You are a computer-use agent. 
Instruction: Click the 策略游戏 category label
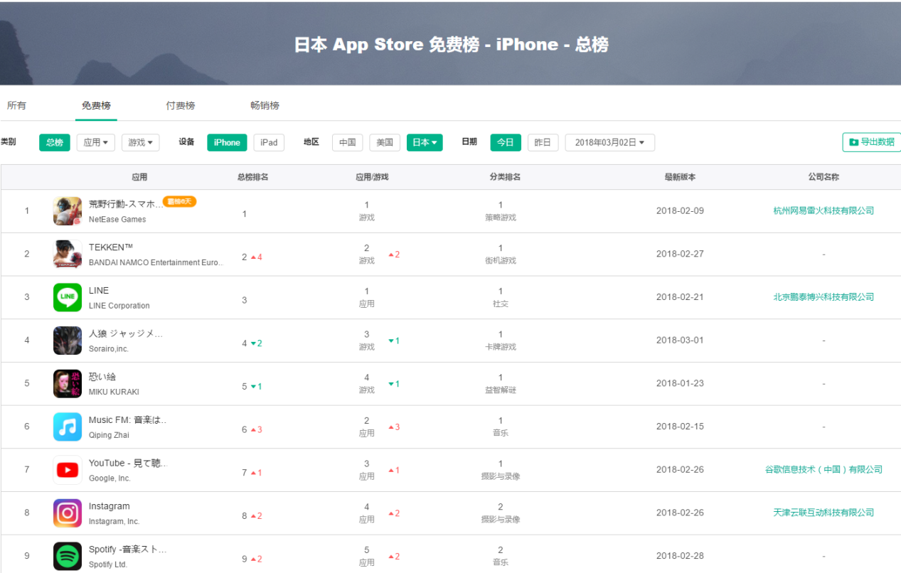pos(501,218)
